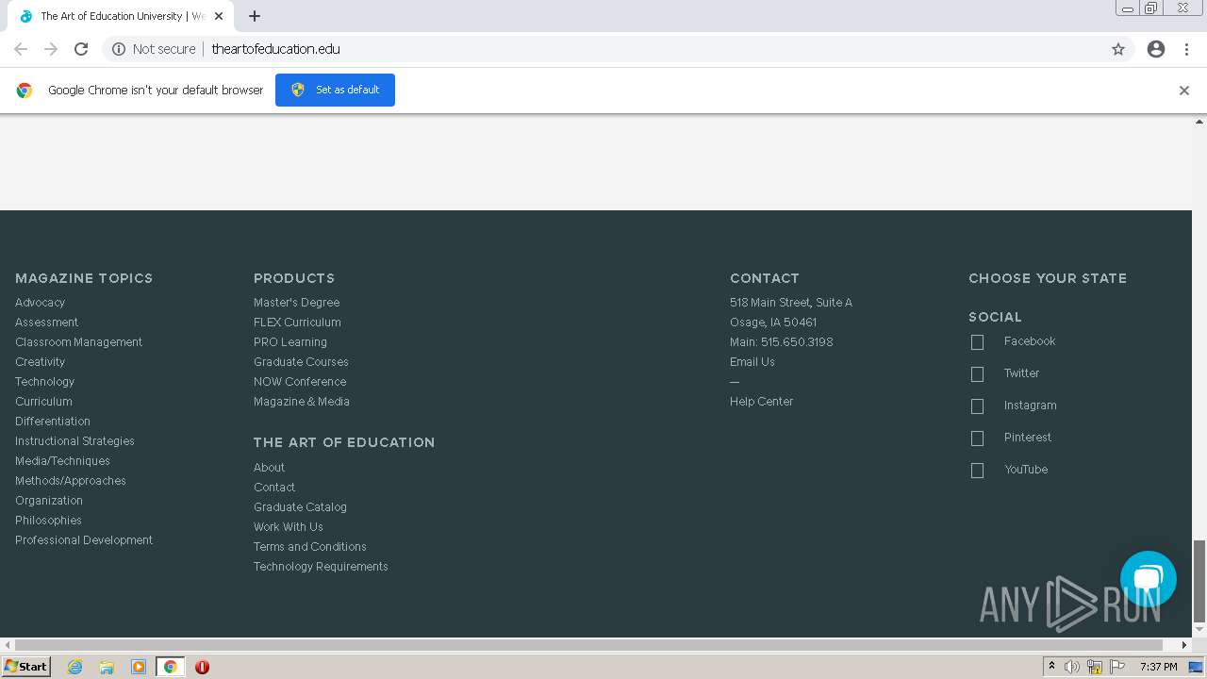Dismiss the default browser notification bar
Image resolution: width=1207 pixels, height=679 pixels.
(1184, 91)
